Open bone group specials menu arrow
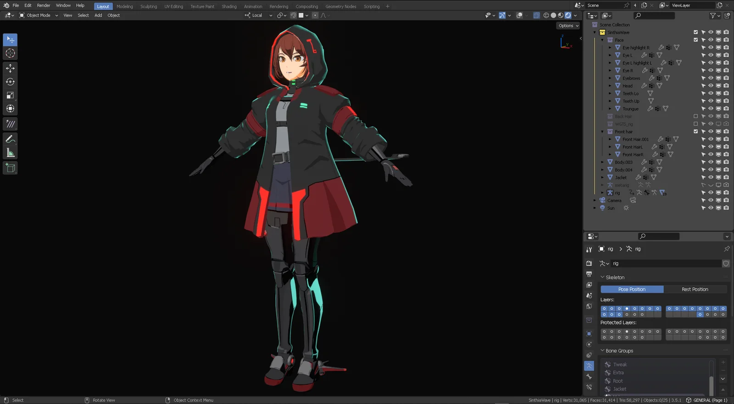The height and width of the screenshot is (404, 734). pos(723,379)
